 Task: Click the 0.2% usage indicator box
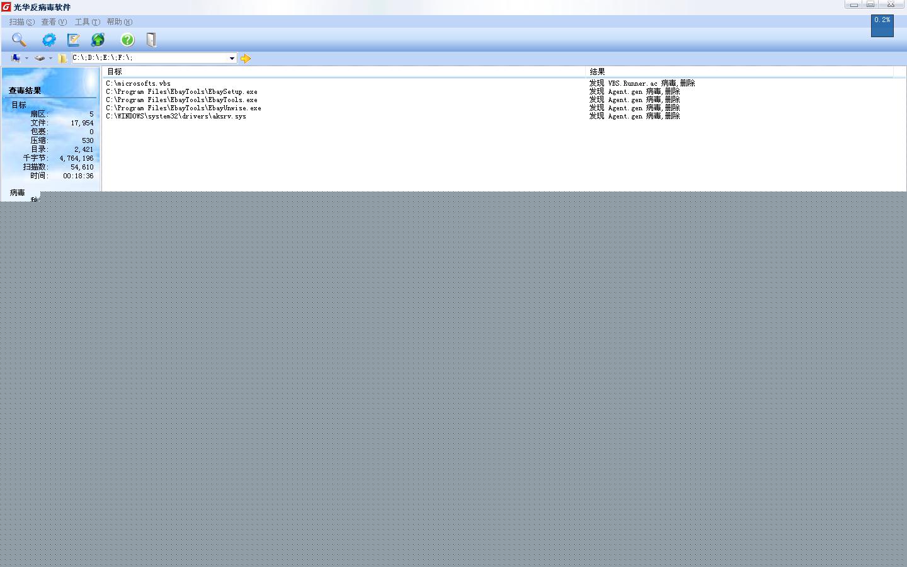point(882,26)
